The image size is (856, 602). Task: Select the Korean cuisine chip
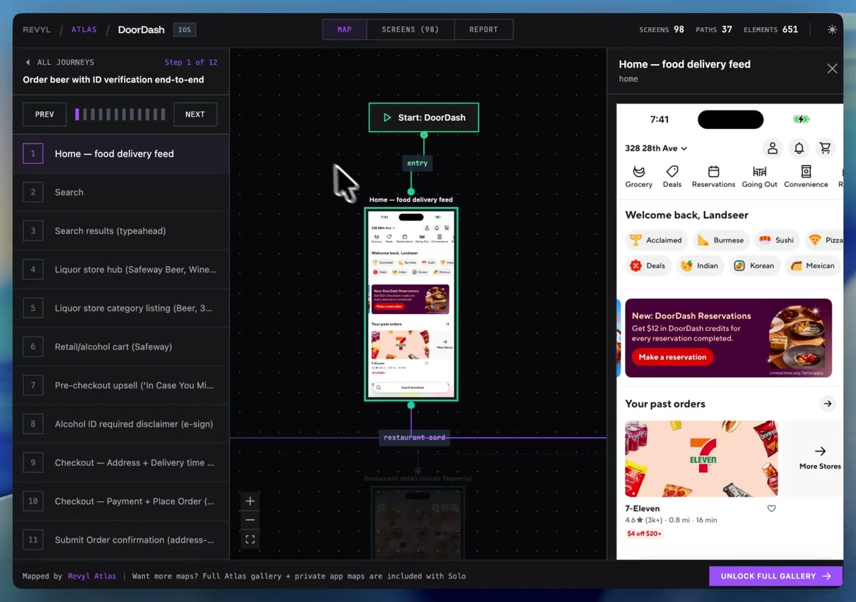pyautogui.click(x=755, y=265)
